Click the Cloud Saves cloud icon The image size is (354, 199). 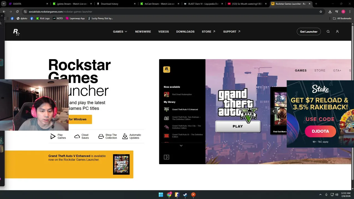coord(77,137)
